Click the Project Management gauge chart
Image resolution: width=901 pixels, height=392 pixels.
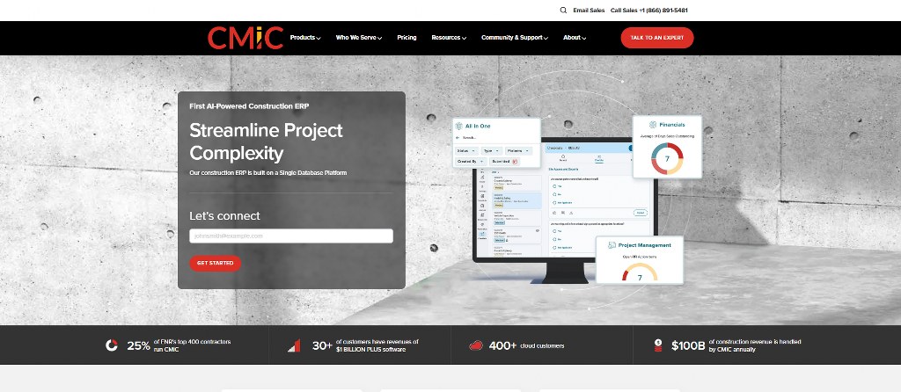pos(639,272)
